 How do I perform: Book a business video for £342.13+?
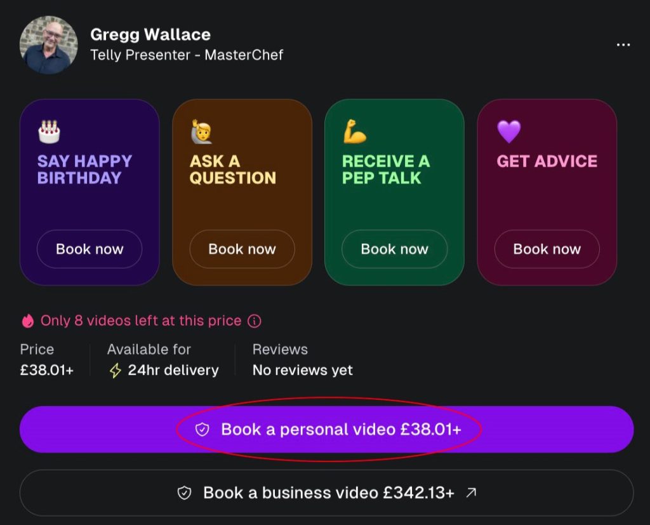(325, 491)
